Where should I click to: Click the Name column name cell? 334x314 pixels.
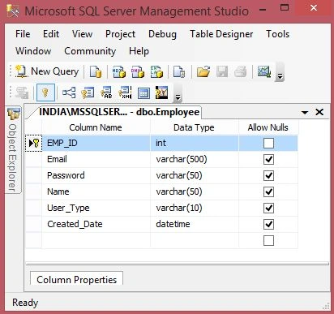(96, 191)
